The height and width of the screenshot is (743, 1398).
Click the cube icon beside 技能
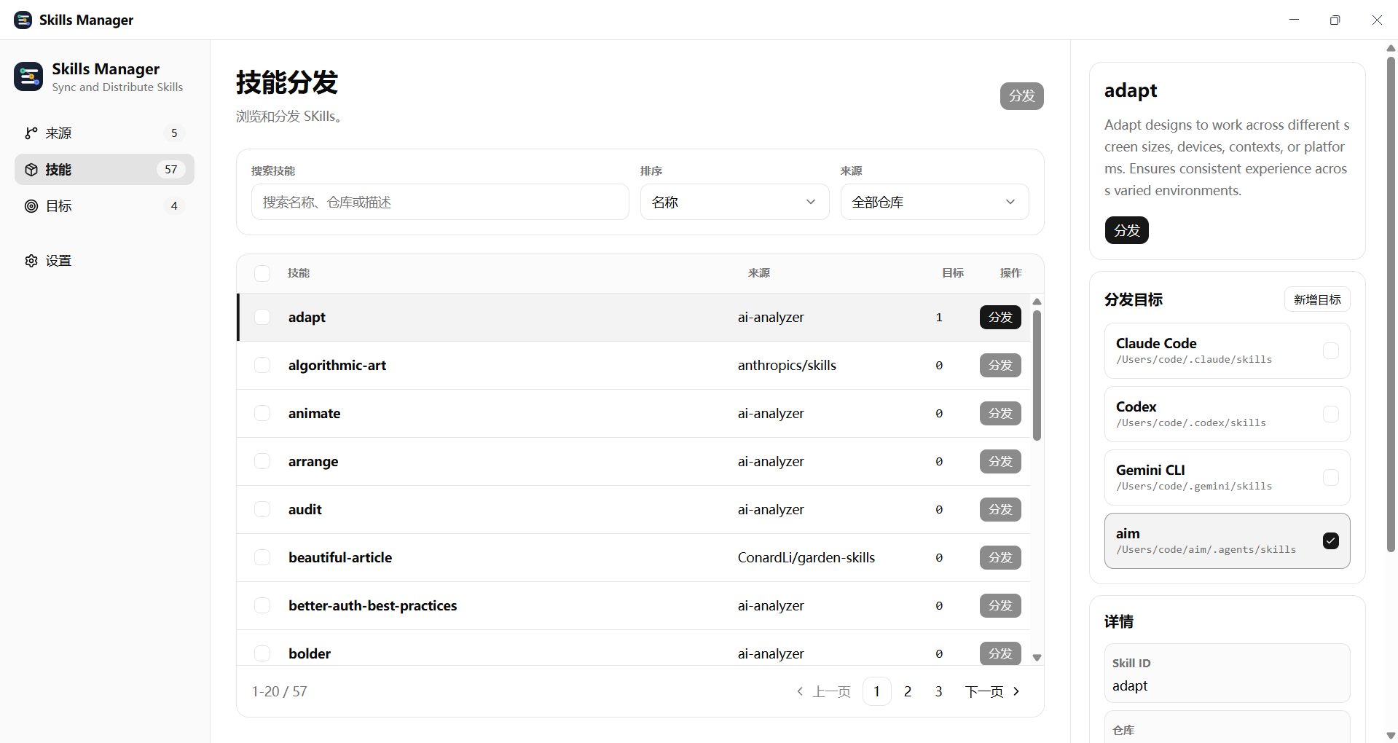coord(31,170)
